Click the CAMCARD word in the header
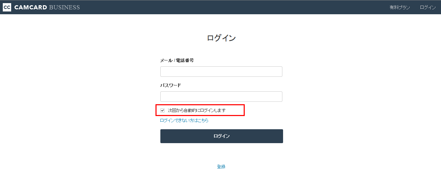The height and width of the screenshot is (181, 441). click(31, 7)
